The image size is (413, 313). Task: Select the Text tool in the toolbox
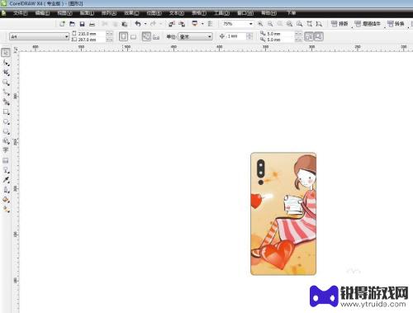pos(6,150)
